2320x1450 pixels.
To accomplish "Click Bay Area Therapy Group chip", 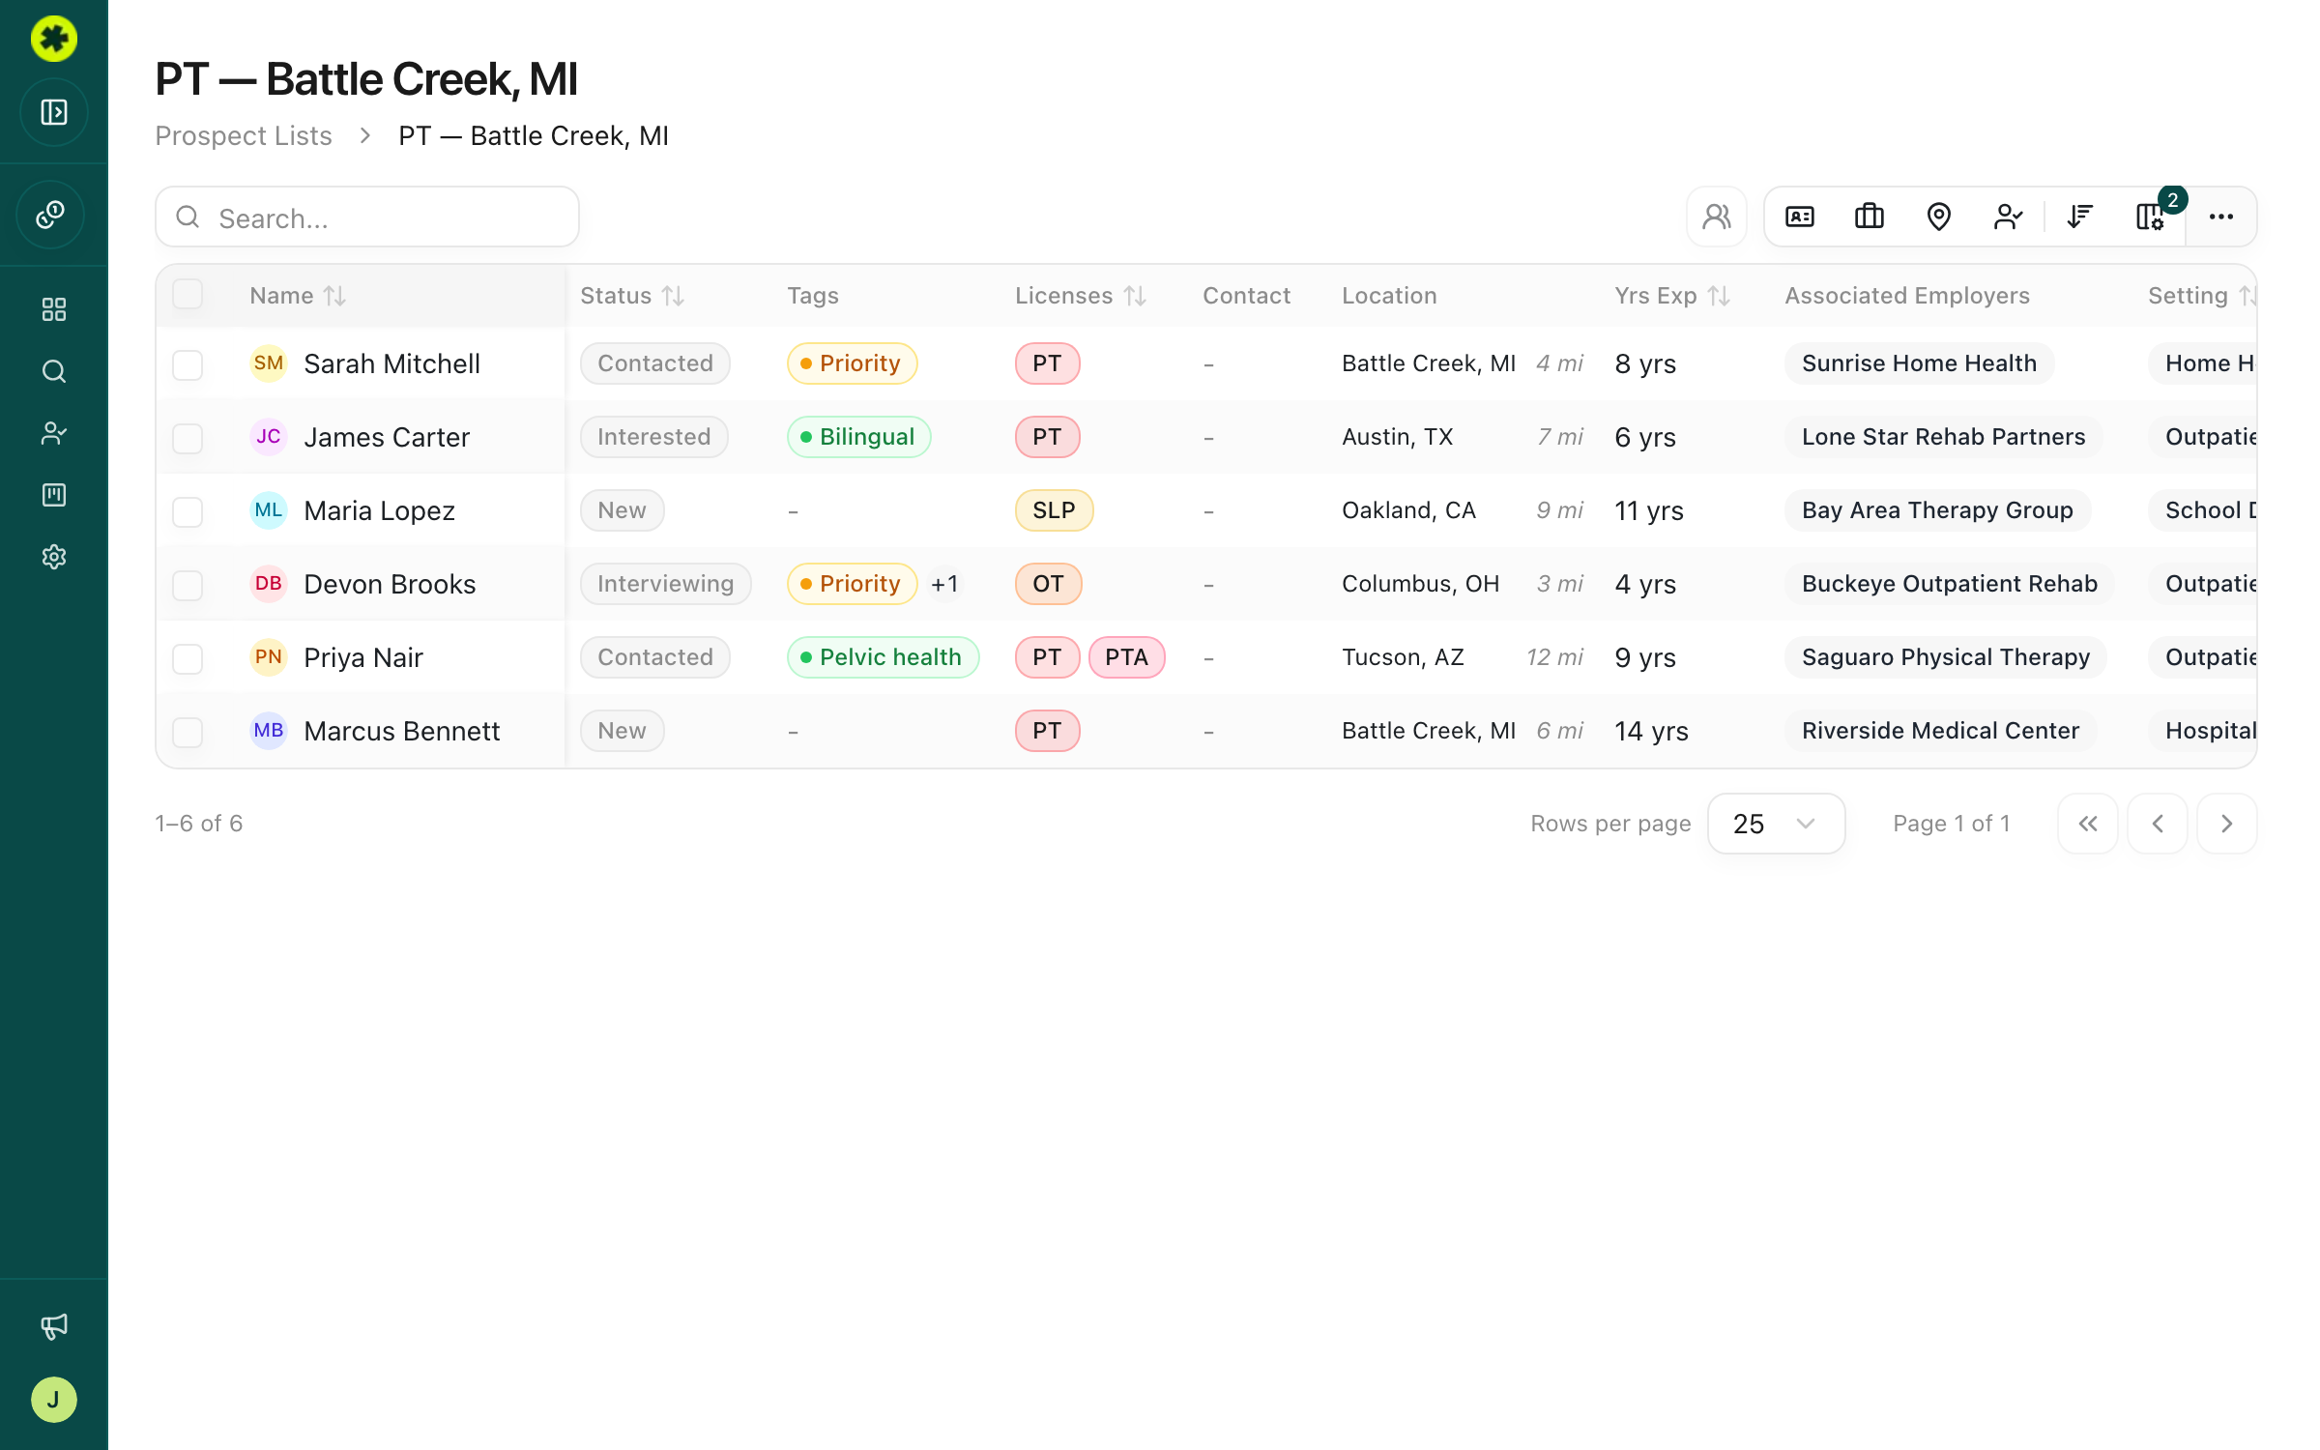I will click(1937, 510).
